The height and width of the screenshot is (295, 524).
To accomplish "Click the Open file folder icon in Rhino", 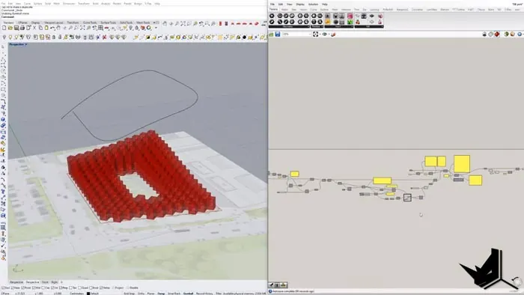I will [10, 28].
